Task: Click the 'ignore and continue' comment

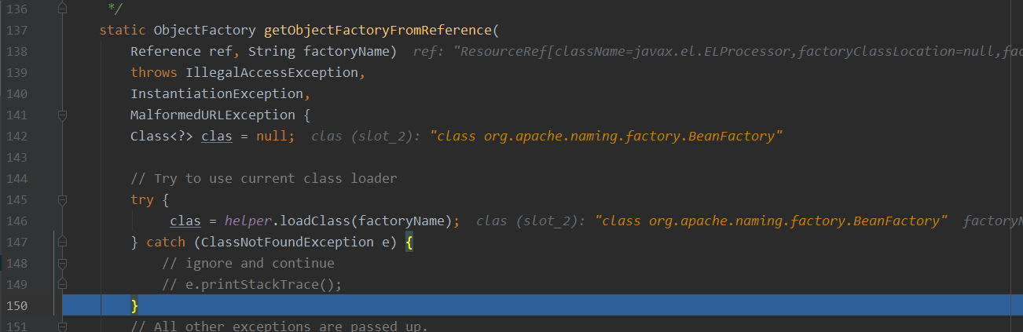Action: [248, 264]
